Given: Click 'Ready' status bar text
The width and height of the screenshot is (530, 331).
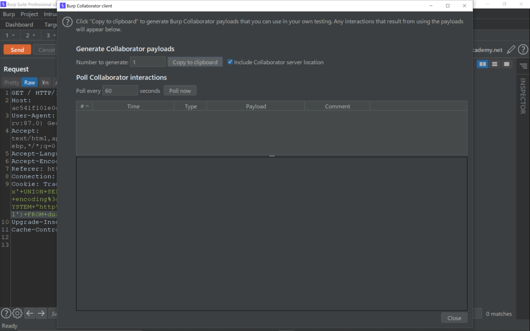Looking at the screenshot, I should point(10,326).
